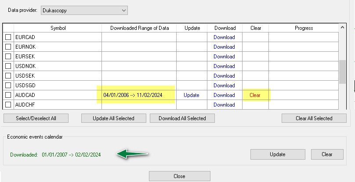This screenshot has height=182, width=355.
Task: Click the Downloaded Range of Data header
Action: [x=139, y=28]
